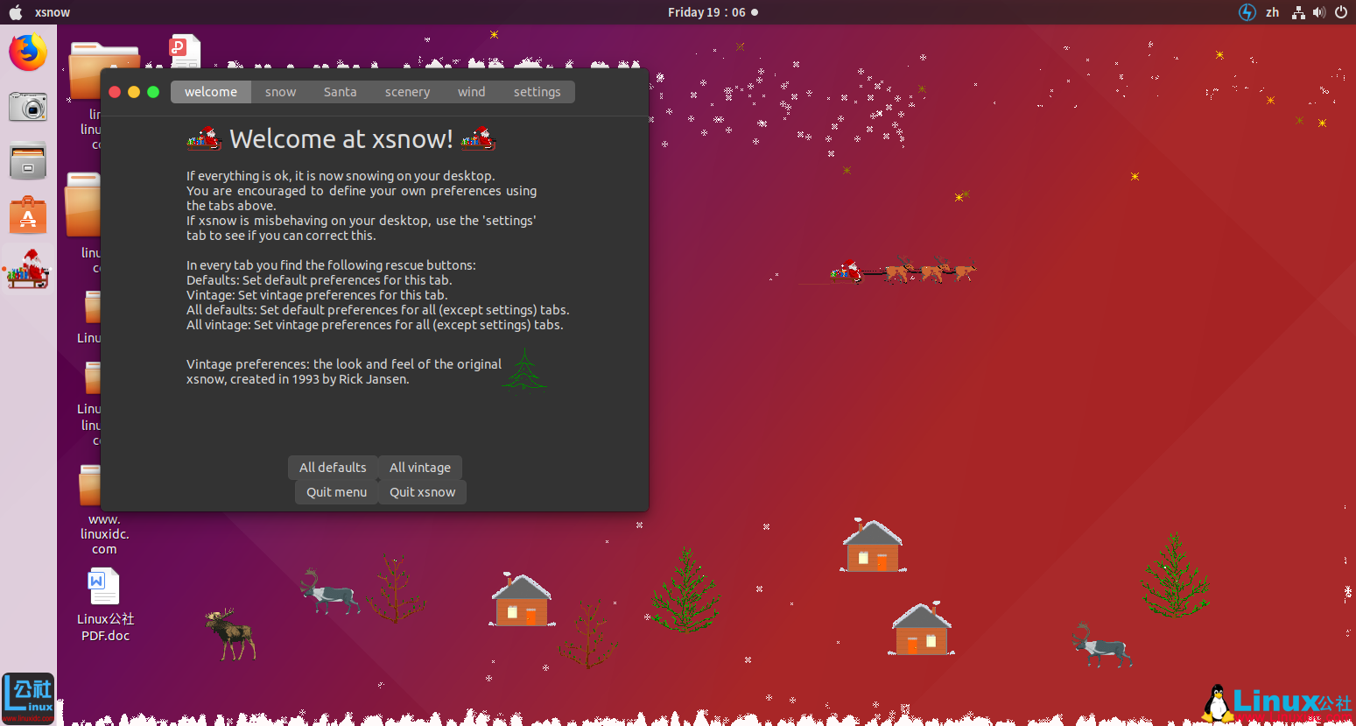Select the presentation file icon on desktop
The width and height of the screenshot is (1356, 726).
pos(185,52)
